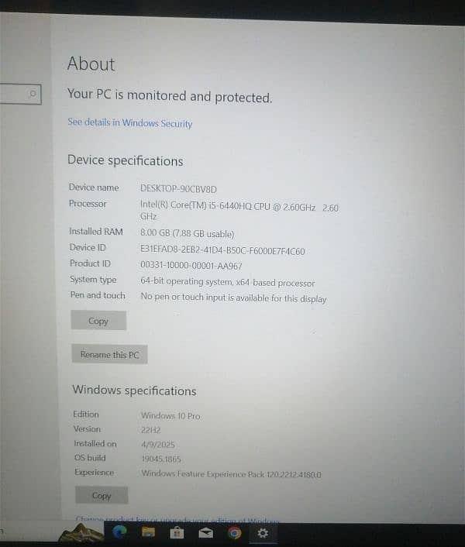Viewport: 465px width, 547px height.
Task: Select the Intel Core i5-6440HQ processor text
Action: (x=239, y=211)
